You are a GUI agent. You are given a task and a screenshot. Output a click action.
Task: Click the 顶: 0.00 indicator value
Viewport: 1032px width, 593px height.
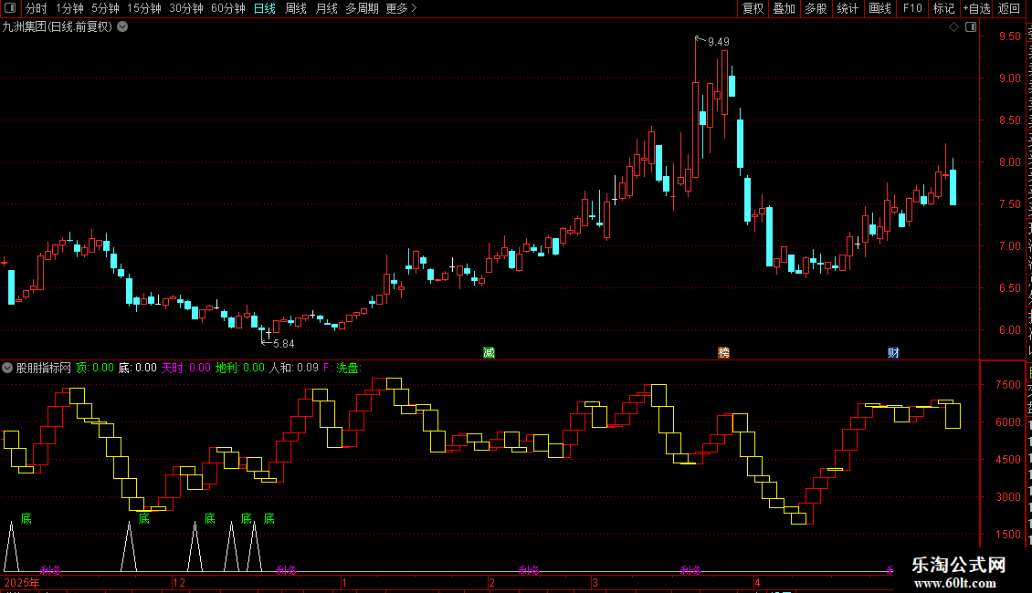95,369
